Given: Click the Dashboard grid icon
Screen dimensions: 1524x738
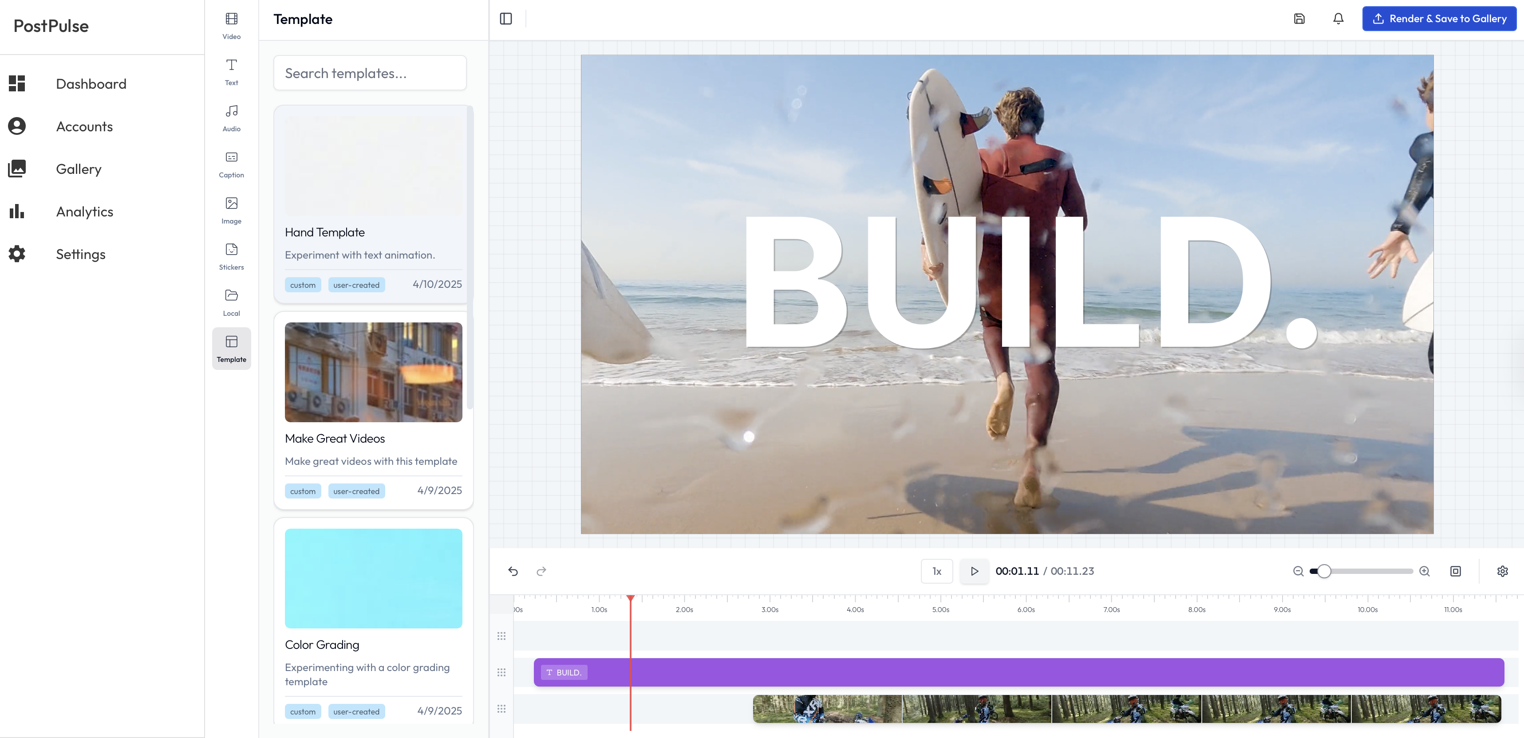Looking at the screenshot, I should [x=17, y=83].
